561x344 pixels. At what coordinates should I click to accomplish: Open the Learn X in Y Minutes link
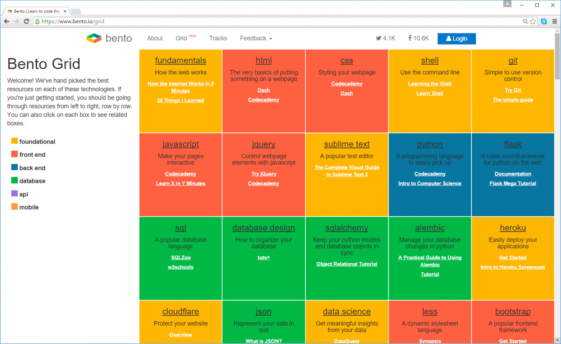point(180,183)
